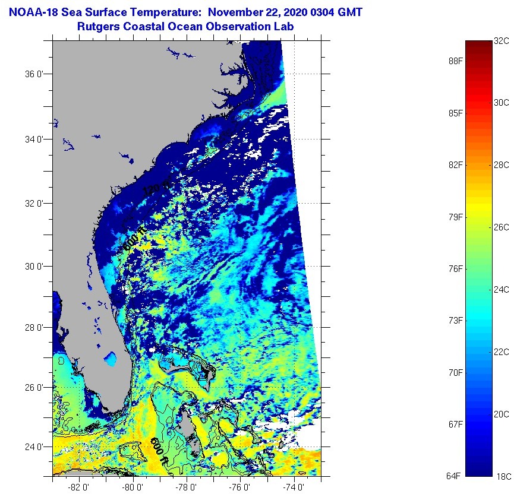Click the 70F label on color scale
The height and width of the screenshot is (494, 514).
[456, 372]
